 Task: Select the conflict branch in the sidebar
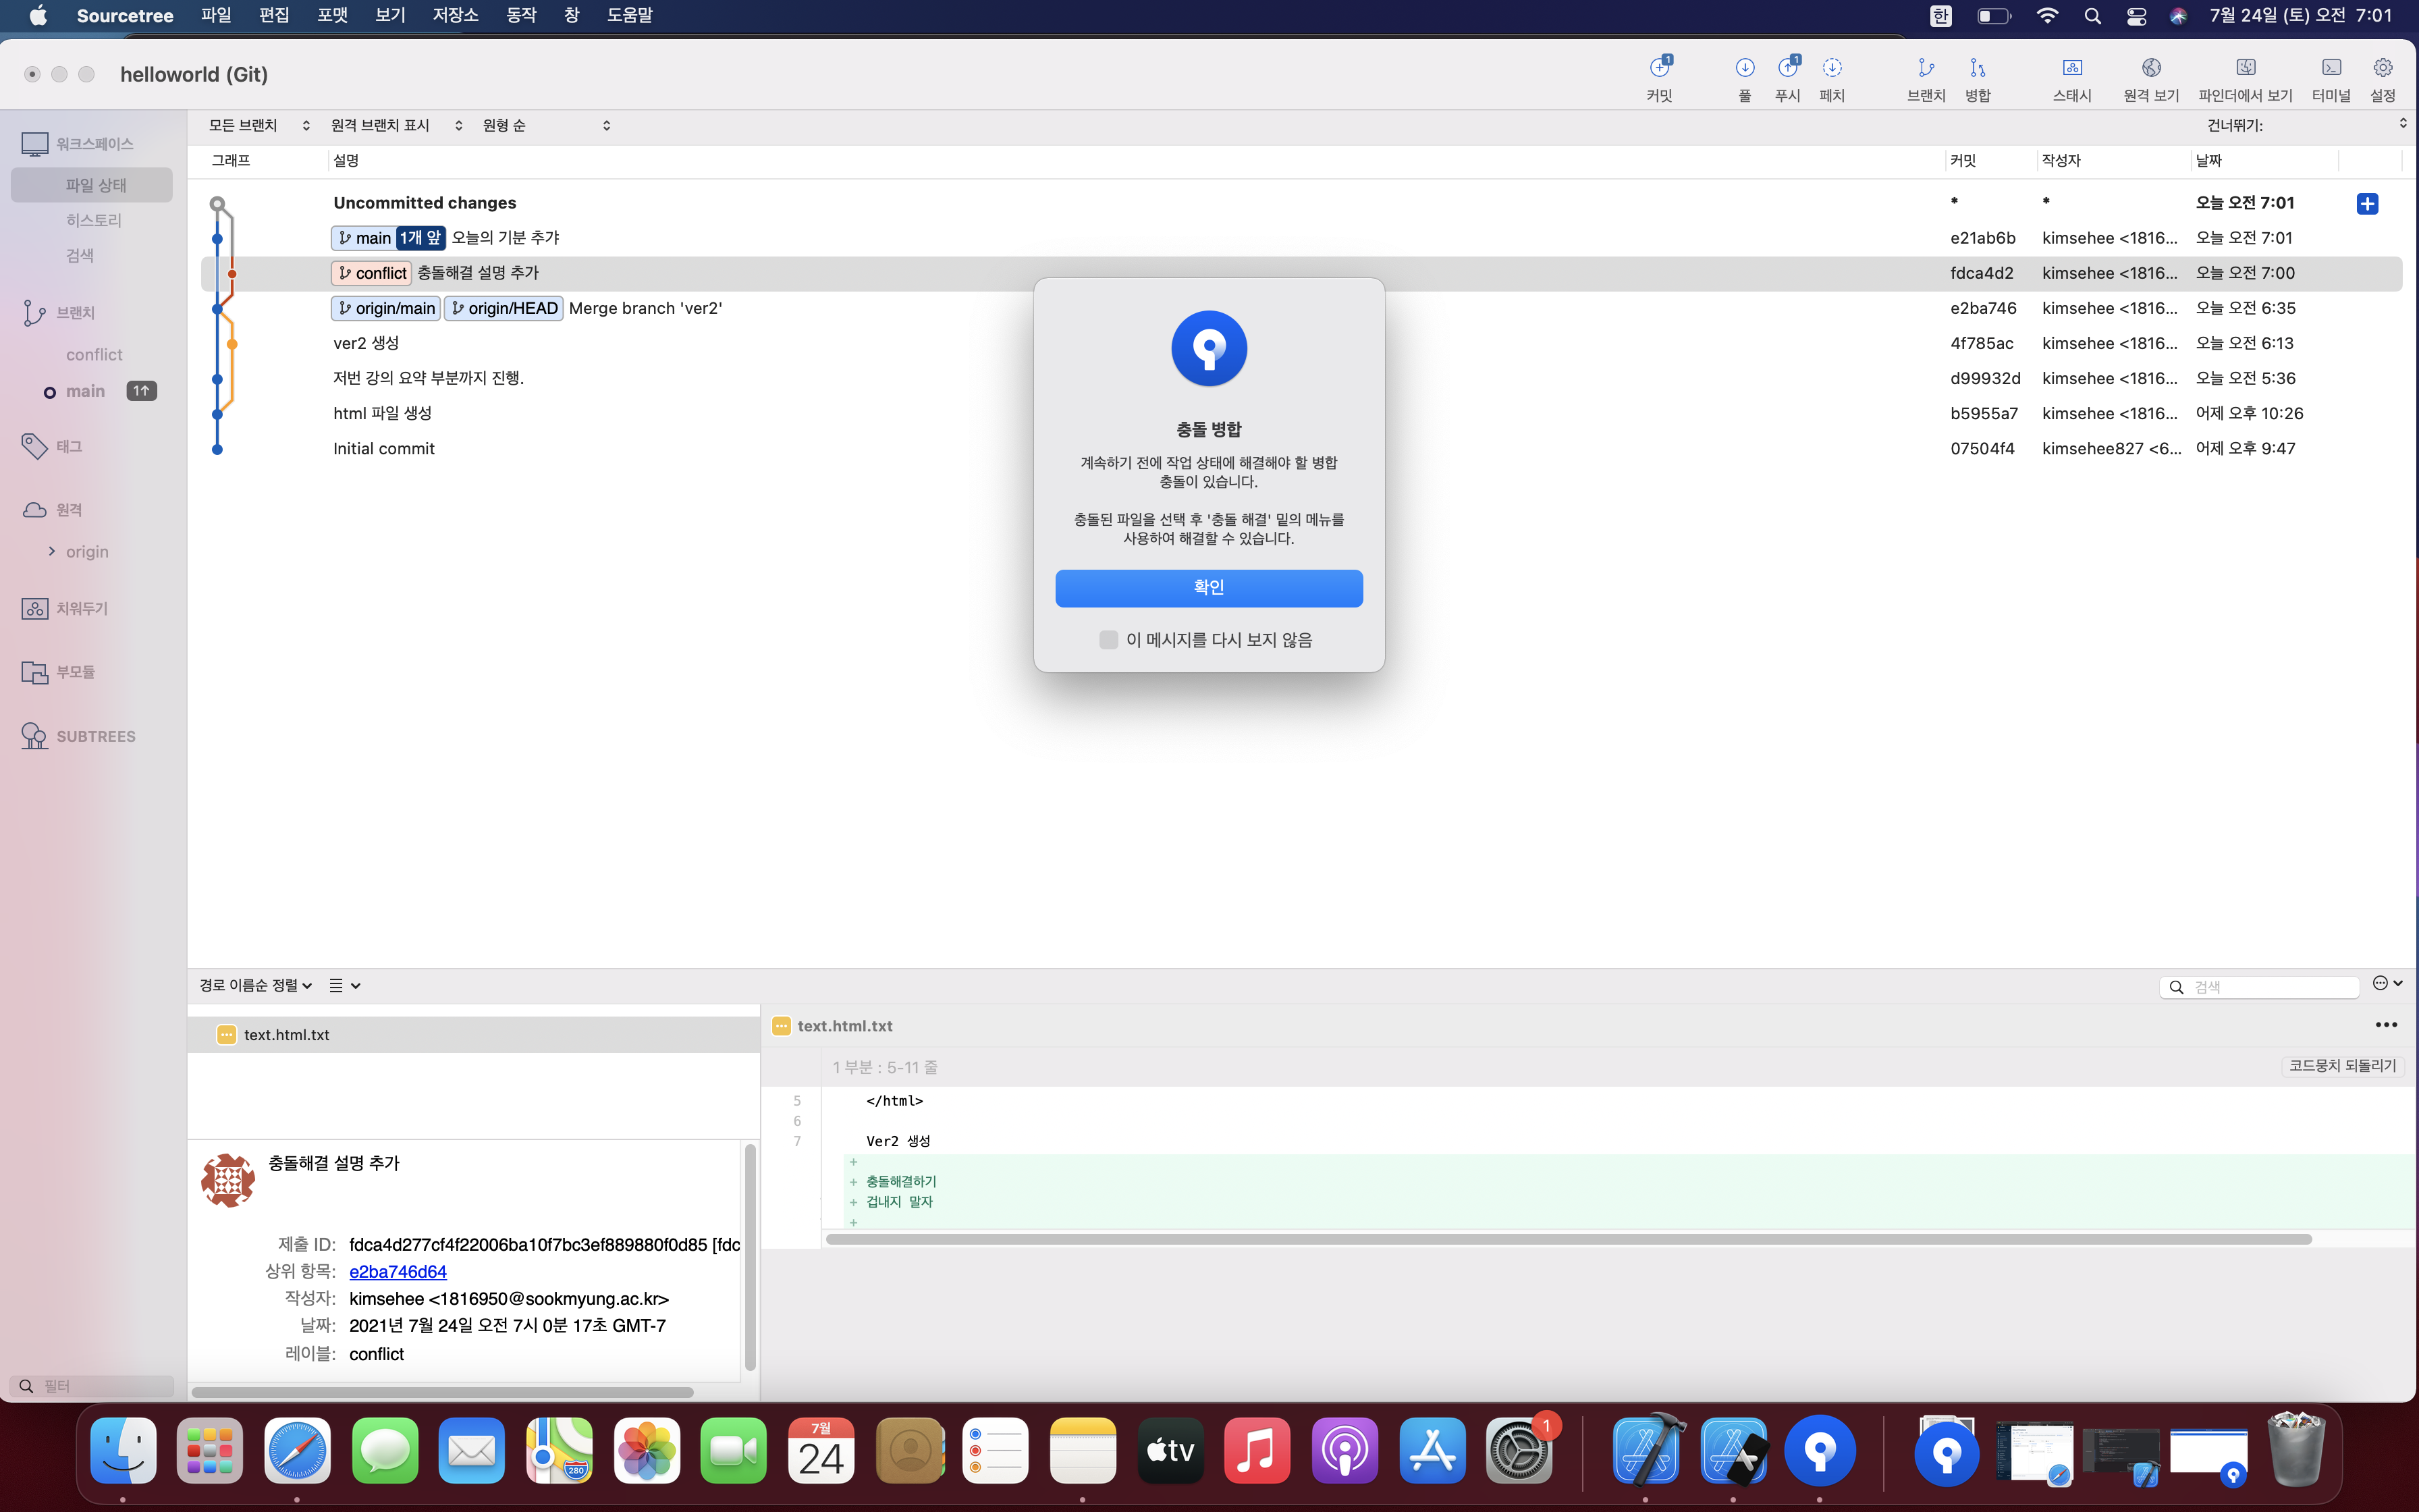pos(94,355)
